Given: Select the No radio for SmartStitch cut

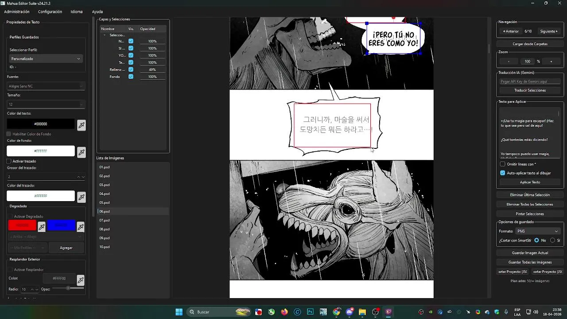Looking at the screenshot, I should click(x=536, y=240).
